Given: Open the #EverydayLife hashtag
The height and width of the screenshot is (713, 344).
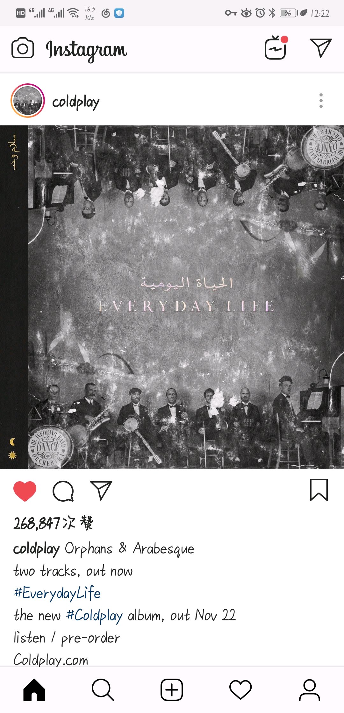Looking at the screenshot, I should tap(57, 593).
